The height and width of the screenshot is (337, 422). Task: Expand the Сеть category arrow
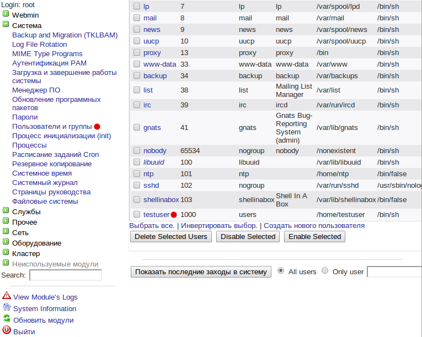coord(6,231)
